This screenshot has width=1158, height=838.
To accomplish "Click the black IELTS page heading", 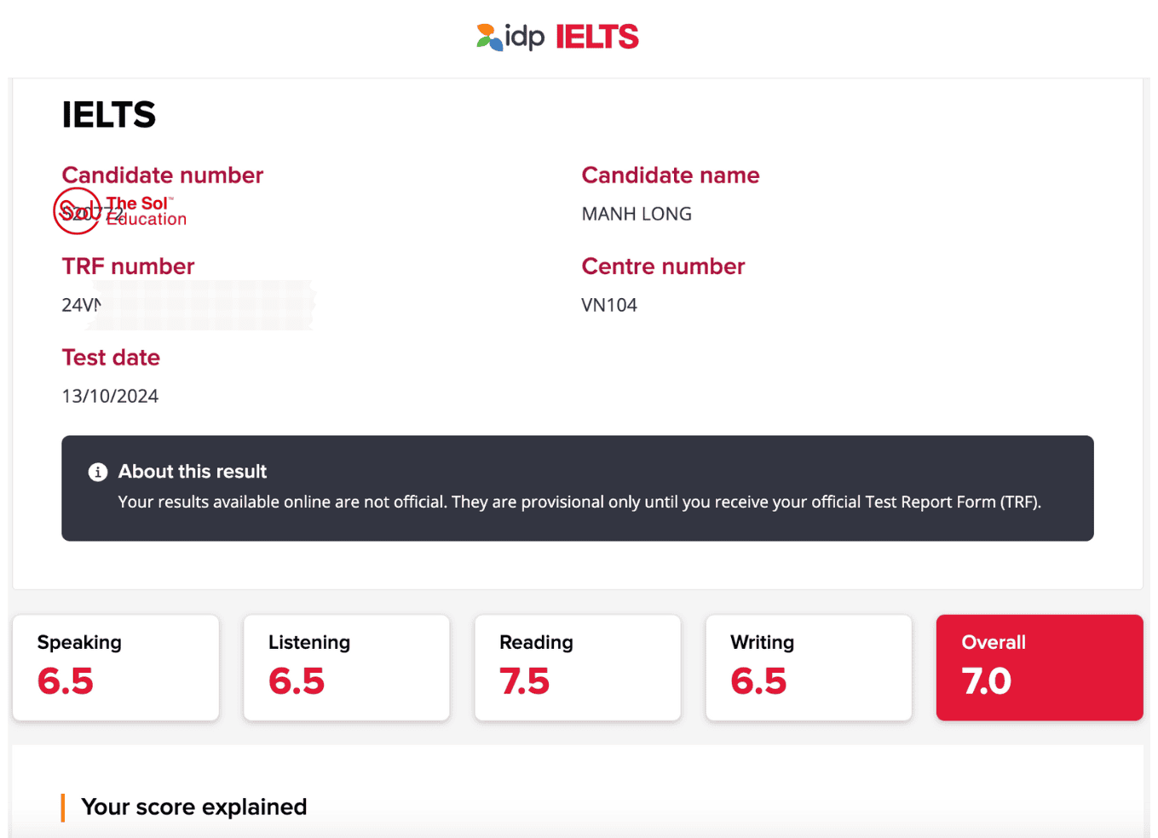I will [109, 115].
